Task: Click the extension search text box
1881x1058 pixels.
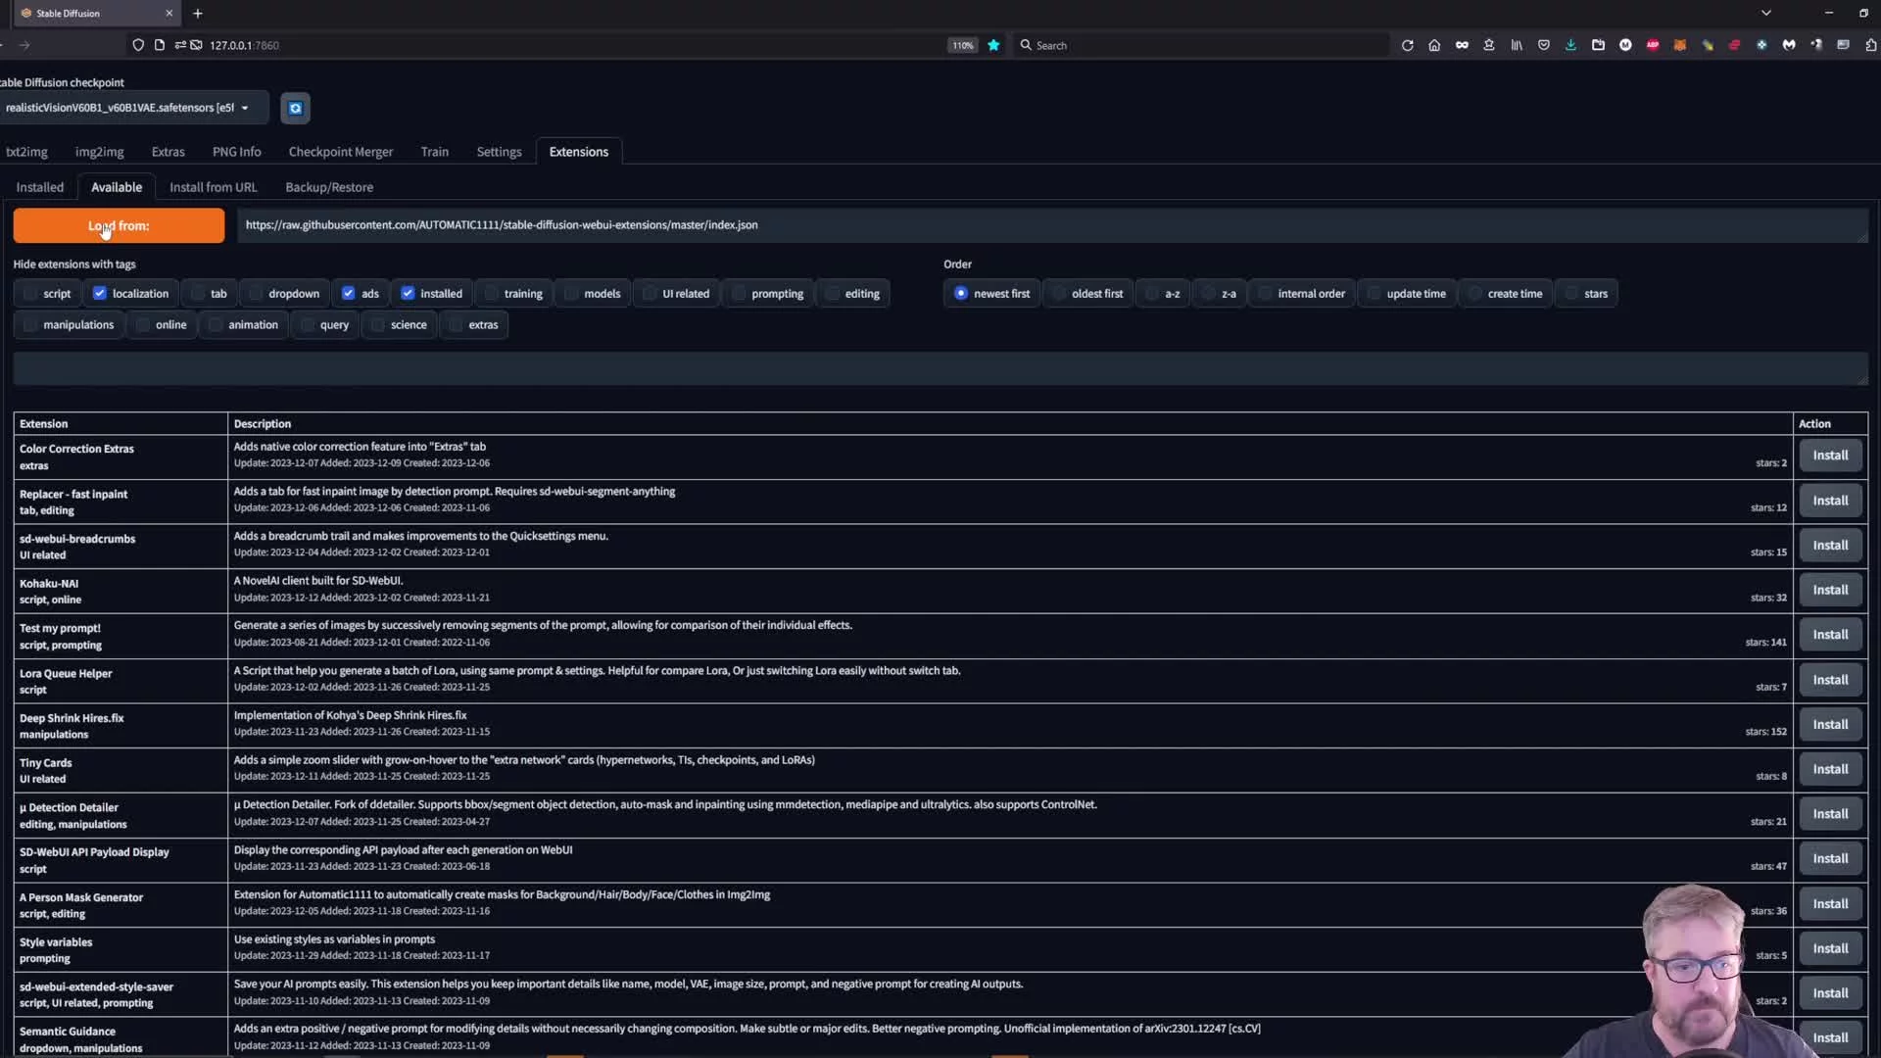Action: click(x=940, y=368)
